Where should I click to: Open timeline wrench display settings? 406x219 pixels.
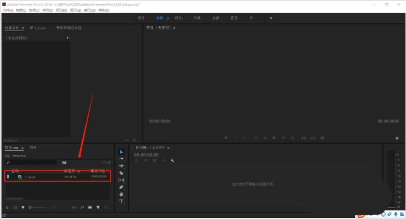pyautogui.click(x=172, y=161)
